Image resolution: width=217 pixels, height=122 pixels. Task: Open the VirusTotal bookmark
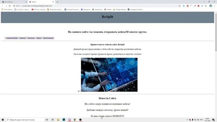tap(22, 9)
